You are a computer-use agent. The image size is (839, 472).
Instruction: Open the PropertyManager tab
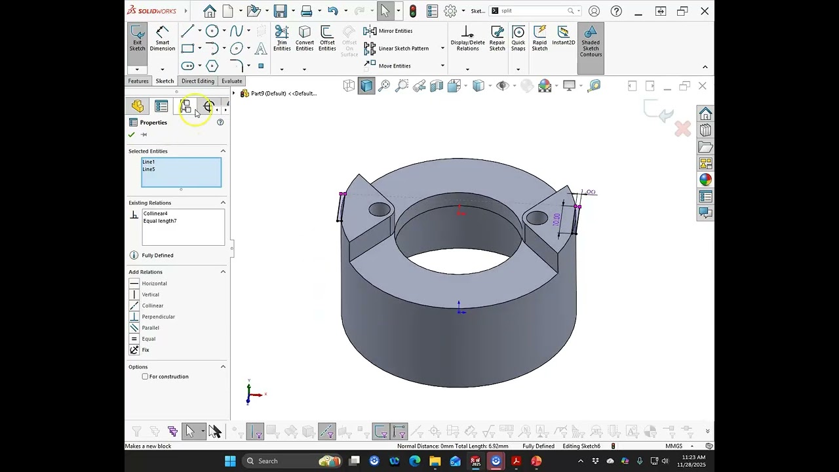click(161, 106)
